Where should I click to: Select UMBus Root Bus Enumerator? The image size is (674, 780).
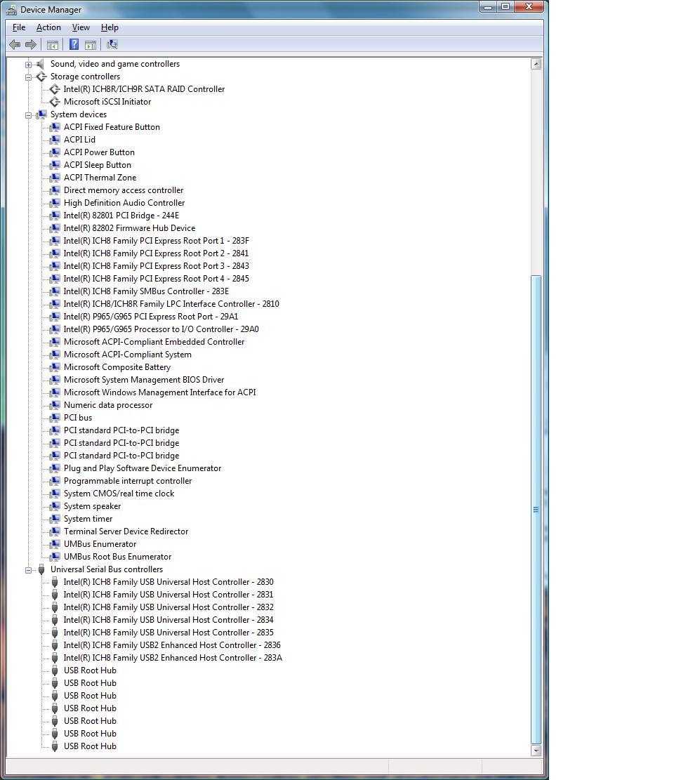[117, 557]
